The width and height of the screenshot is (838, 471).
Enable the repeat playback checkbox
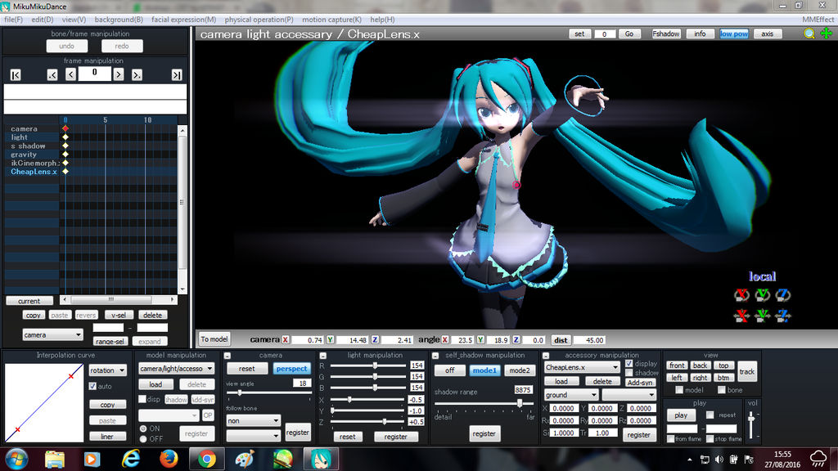[x=710, y=415]
